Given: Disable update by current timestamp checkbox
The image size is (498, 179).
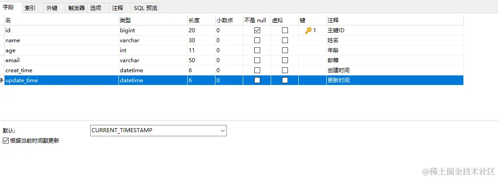Looking at the screenshot, I should pos(5,141).
